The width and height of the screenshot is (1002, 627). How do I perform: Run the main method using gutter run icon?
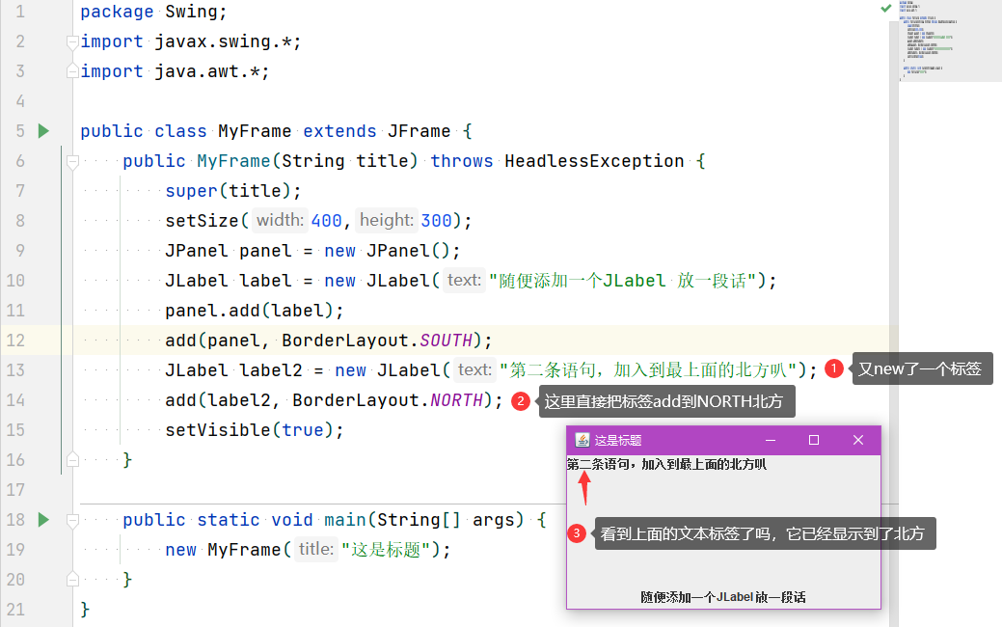click(43, 519)
